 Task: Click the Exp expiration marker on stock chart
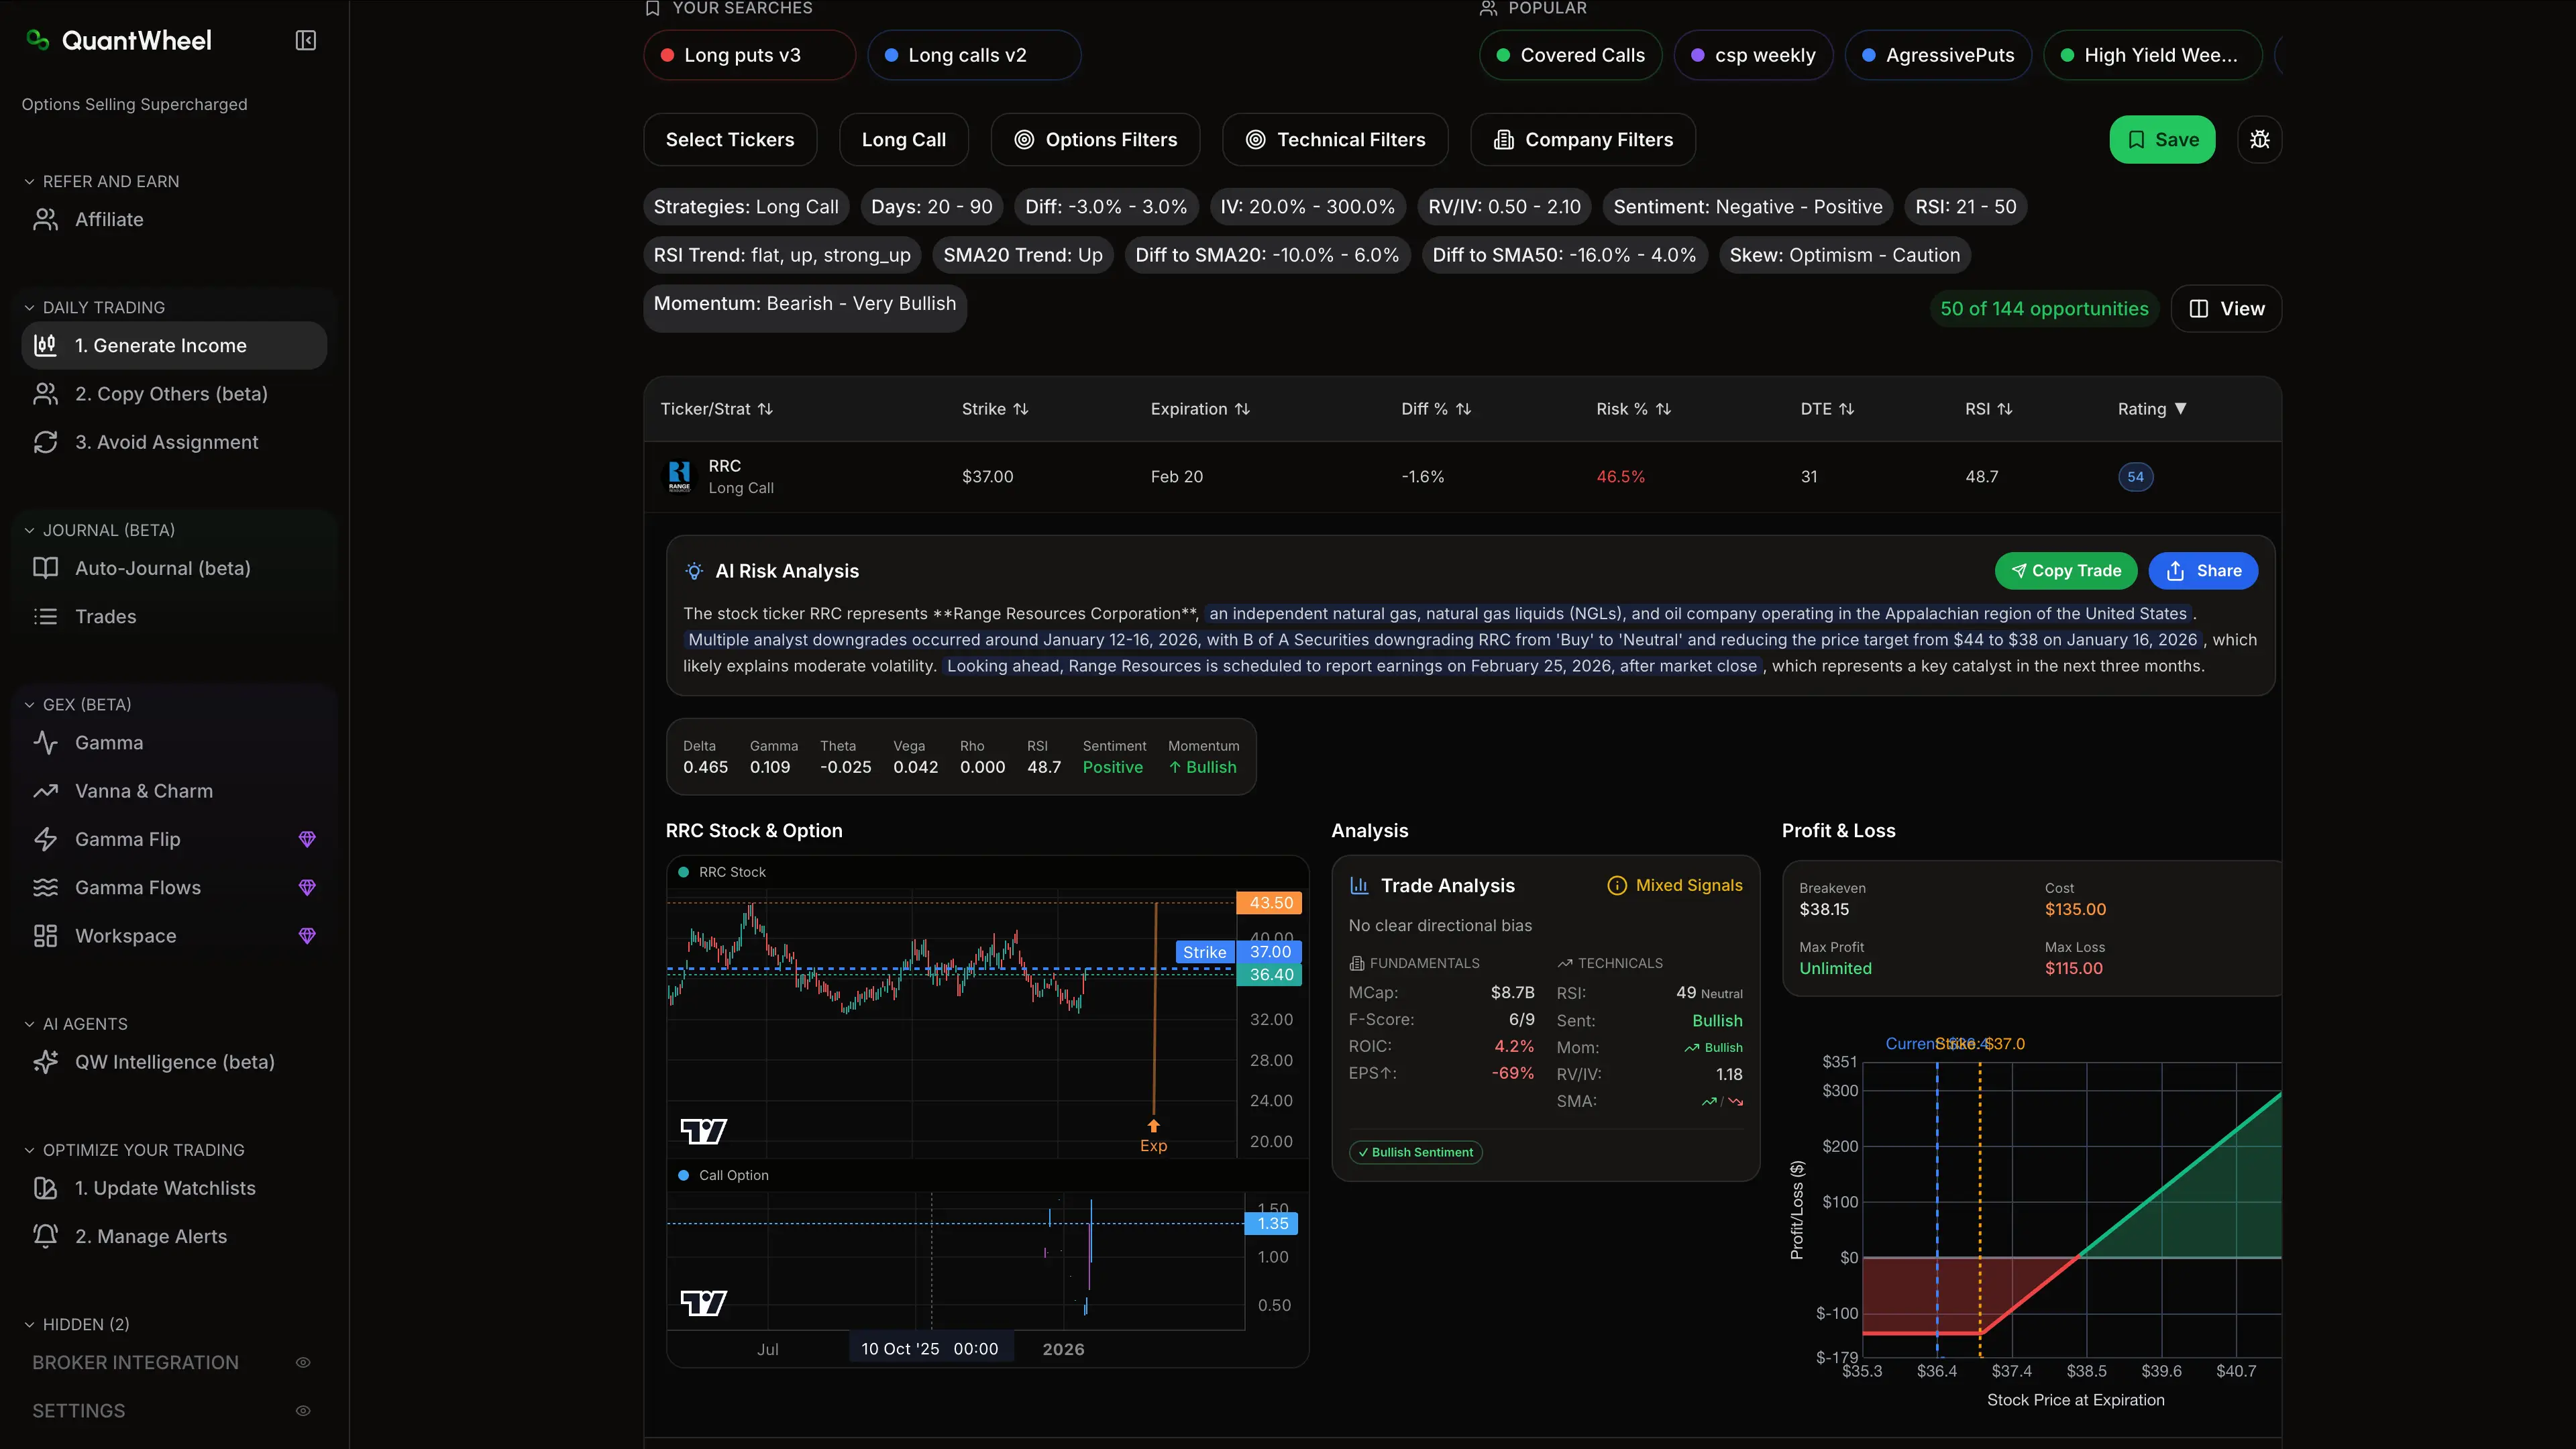point(1153,1137)
